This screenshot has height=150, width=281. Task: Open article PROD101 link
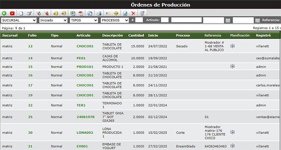click(x=85, y=67)
